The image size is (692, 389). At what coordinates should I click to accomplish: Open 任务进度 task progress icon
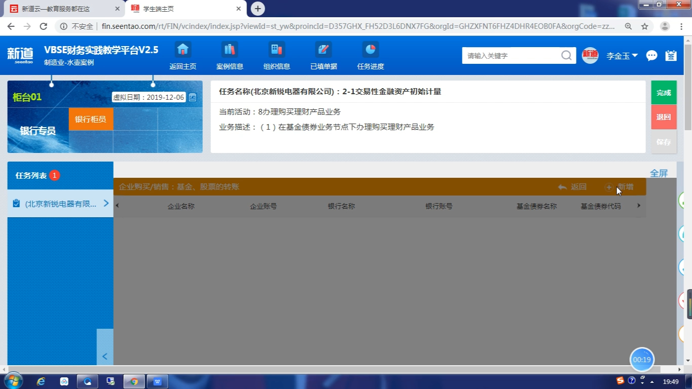click(371, 50)
